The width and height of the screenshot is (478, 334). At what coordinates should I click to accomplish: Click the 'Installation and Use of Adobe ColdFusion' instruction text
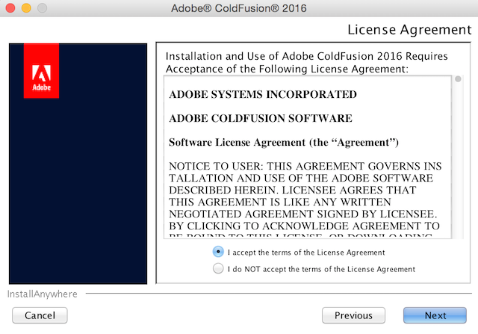tap(307, 63)
